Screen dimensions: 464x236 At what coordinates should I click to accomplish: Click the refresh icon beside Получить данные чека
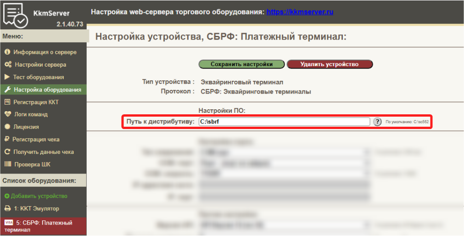7,152
